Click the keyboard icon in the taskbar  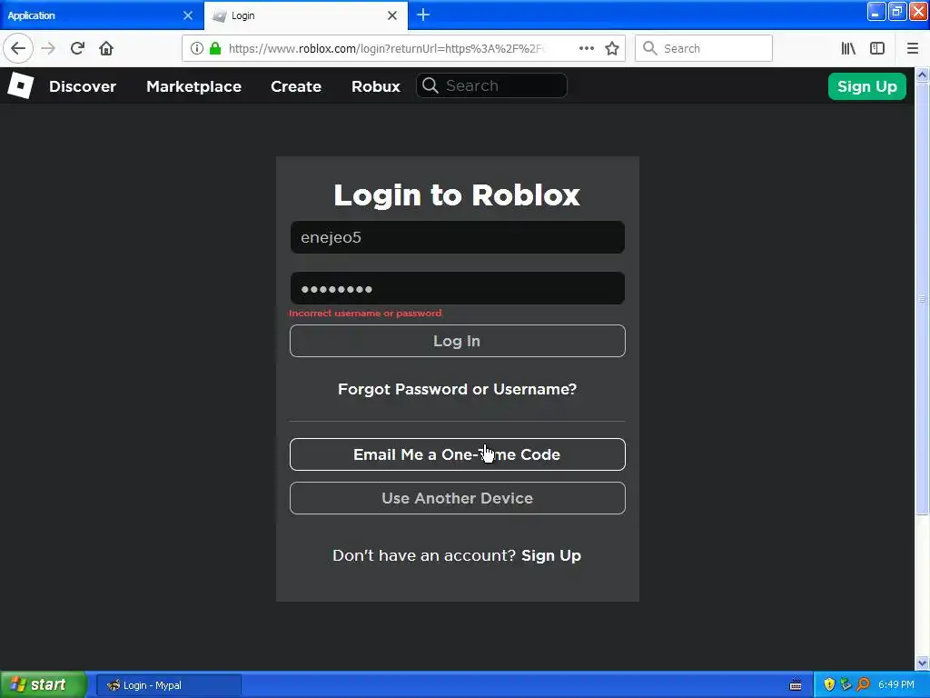click(x=796, y=685)
